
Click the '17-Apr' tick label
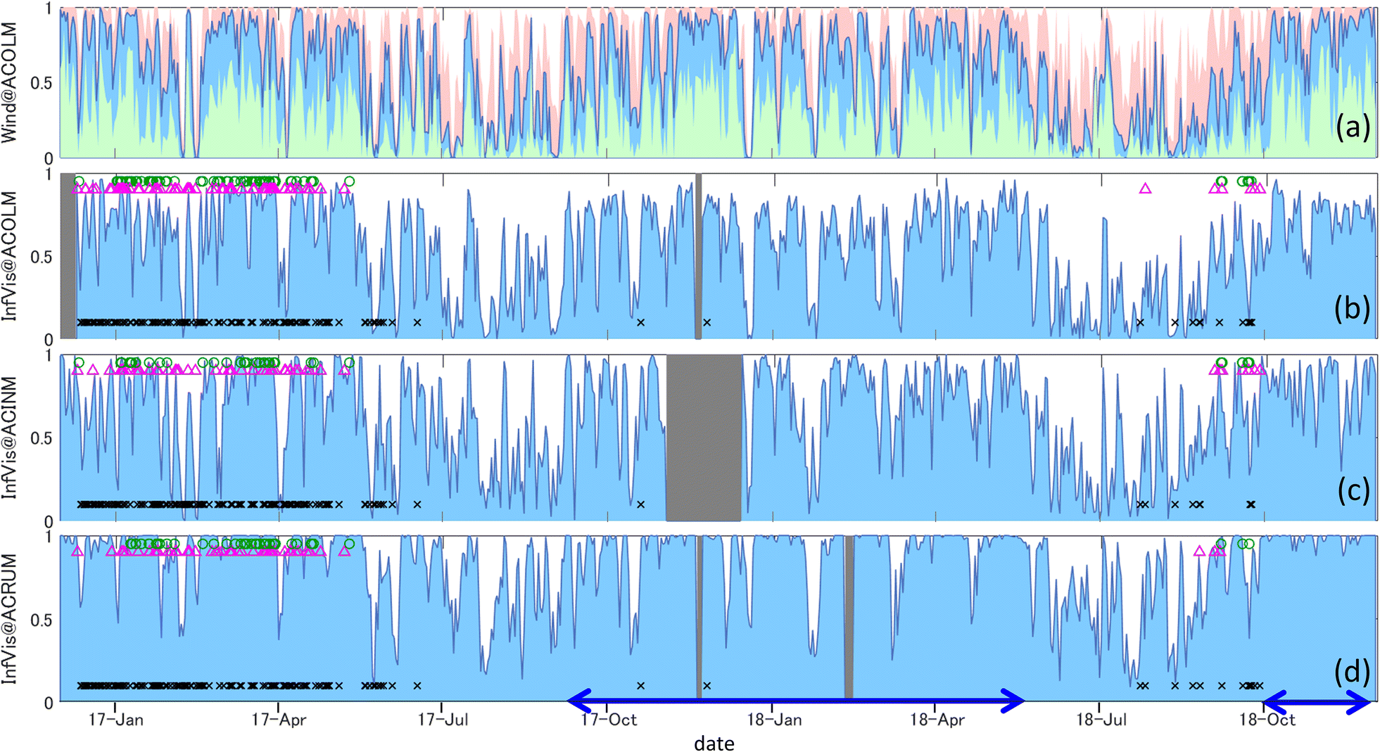click(x=279, y=720)
